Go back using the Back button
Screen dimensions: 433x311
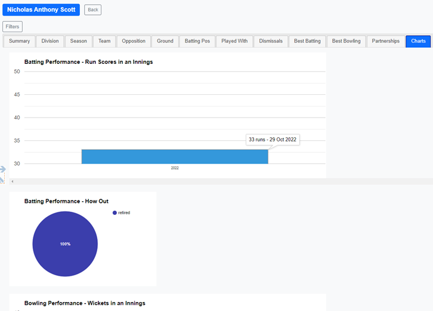coord(93,10)
